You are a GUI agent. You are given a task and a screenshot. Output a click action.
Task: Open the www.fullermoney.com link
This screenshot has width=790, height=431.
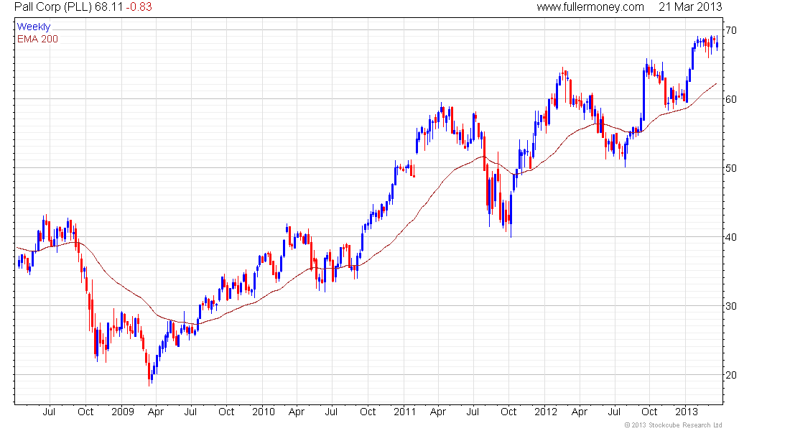click(590, 7)
